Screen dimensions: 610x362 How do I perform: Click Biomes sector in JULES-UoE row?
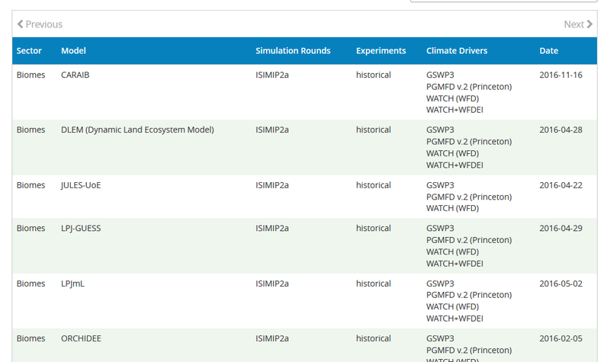[x=30, y=185]
